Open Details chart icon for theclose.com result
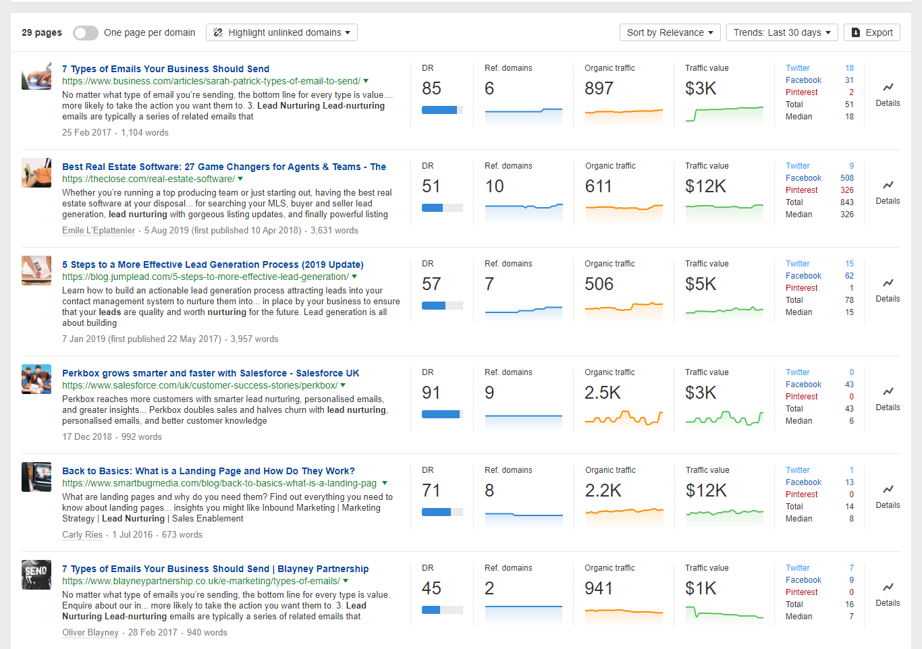 tap(888, 185)
